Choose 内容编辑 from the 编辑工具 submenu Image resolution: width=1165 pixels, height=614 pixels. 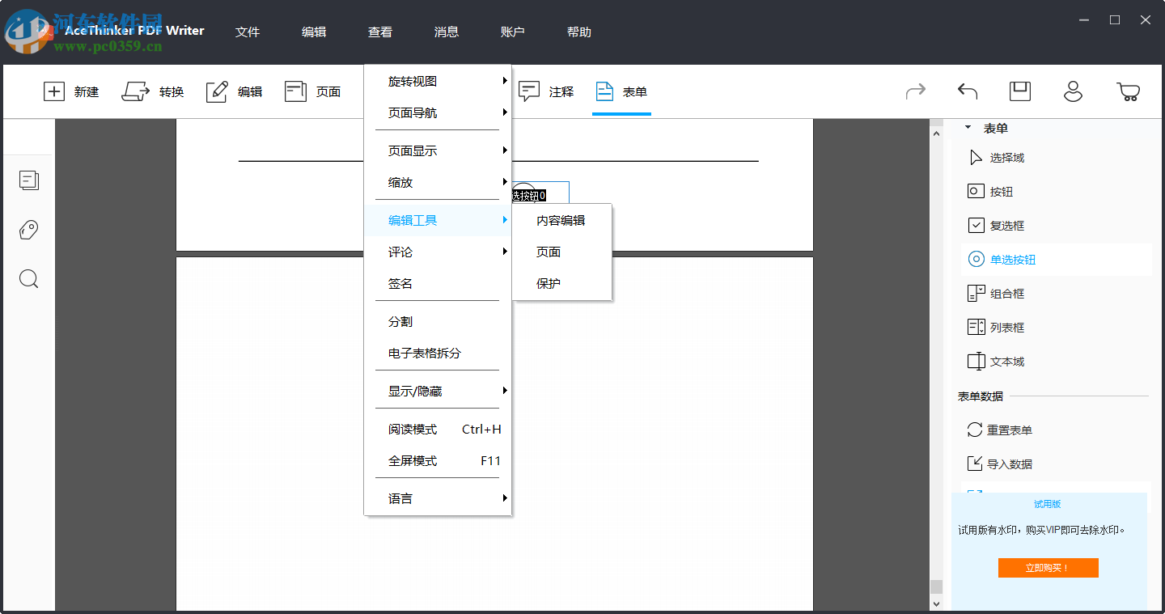(x=562, y=219)
